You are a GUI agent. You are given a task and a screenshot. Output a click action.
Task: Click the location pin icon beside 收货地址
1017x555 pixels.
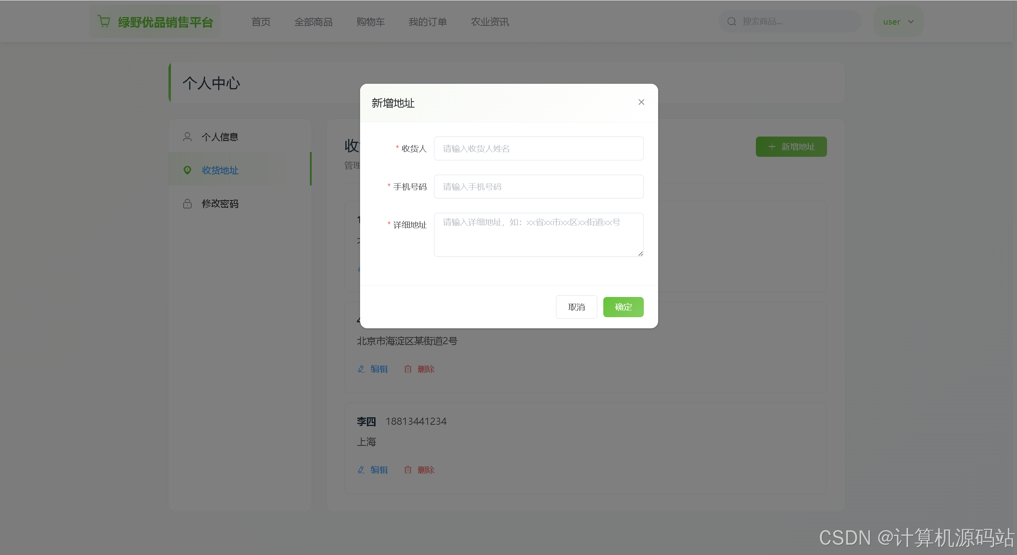(x=187, y=170)
